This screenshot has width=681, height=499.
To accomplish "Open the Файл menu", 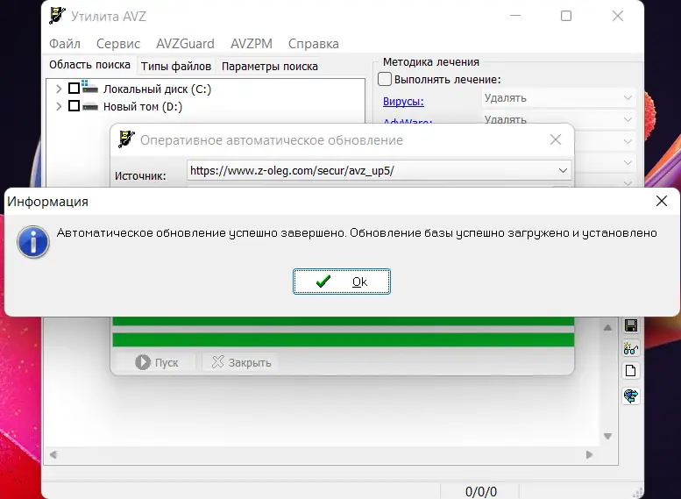I will 65,44.
